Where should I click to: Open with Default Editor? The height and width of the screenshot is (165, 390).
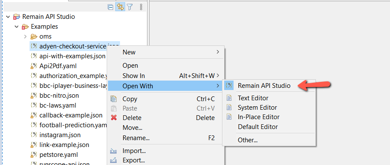[269, 127]
